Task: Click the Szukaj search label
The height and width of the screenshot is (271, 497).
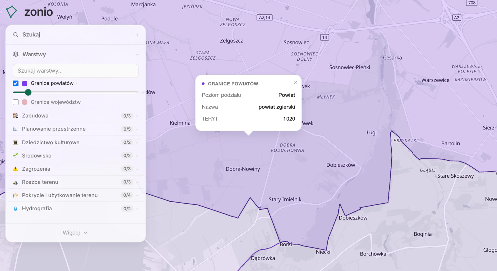Action: 31,34
